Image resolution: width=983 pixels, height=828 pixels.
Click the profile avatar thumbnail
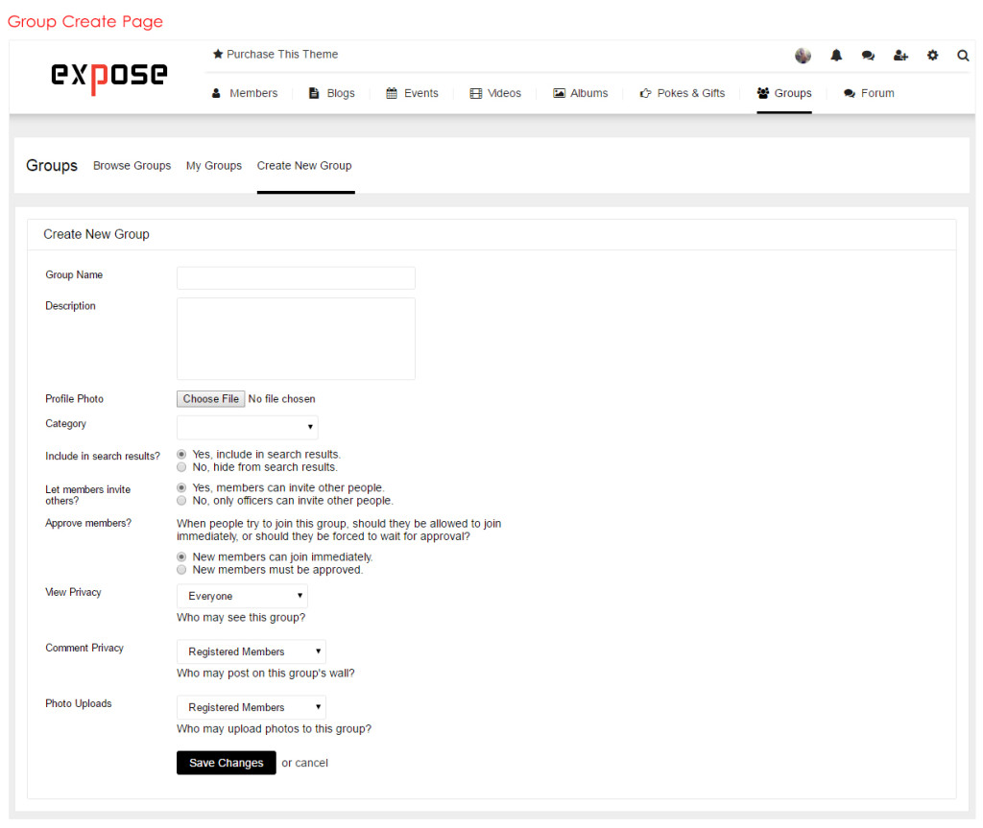pos(803,55)
